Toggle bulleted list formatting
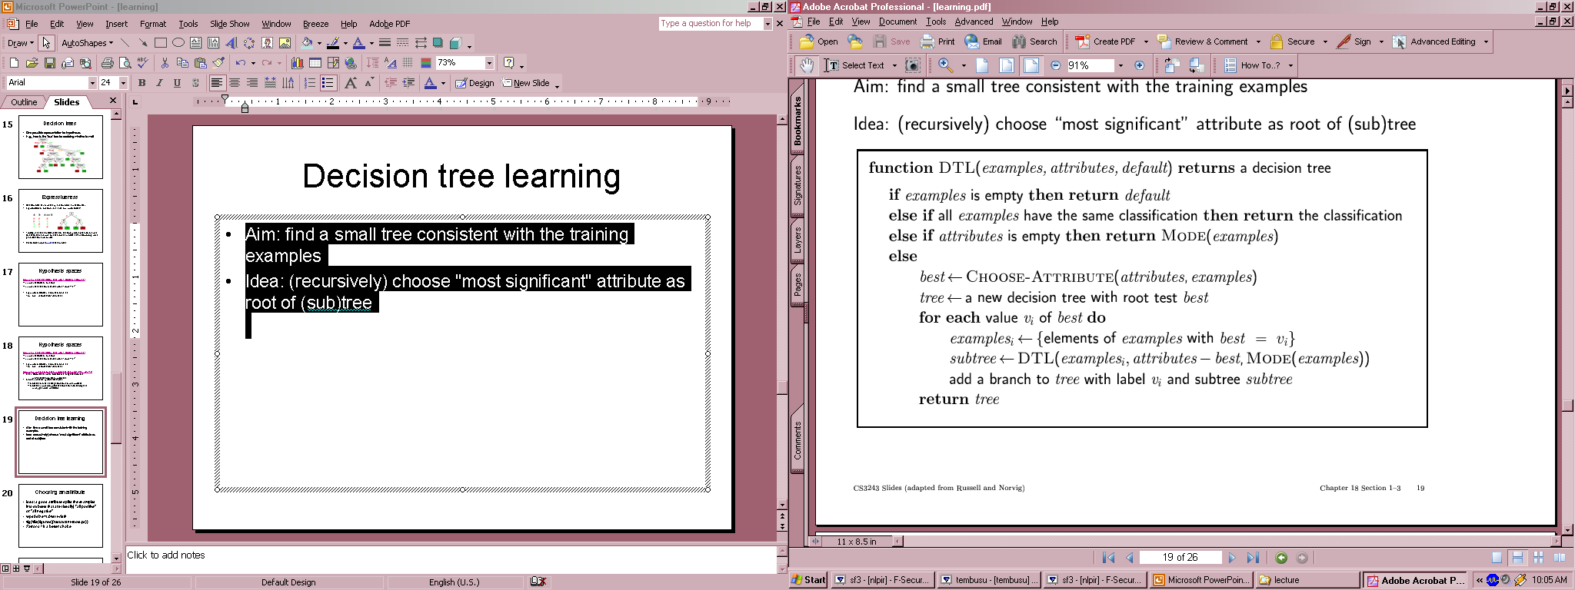The image size is (1575, 590). 328,83
